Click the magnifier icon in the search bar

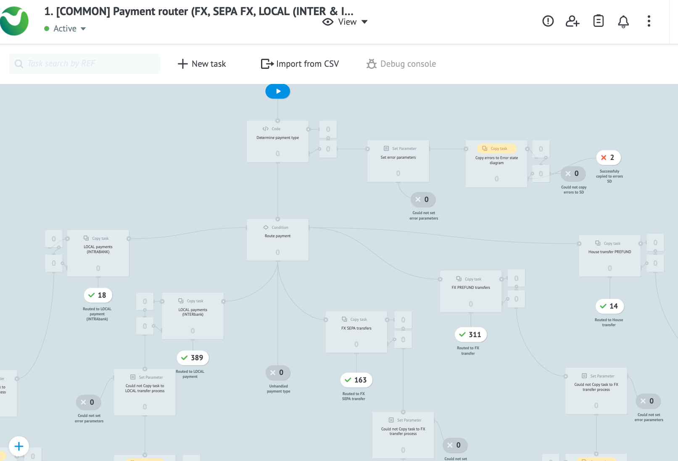tap(18, 63)
